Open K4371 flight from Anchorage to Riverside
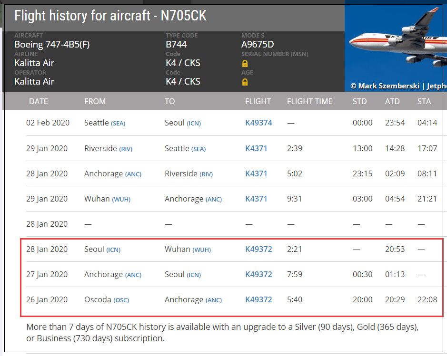Image resolution: width=447 pixels, height=356 pixels. 256,173
